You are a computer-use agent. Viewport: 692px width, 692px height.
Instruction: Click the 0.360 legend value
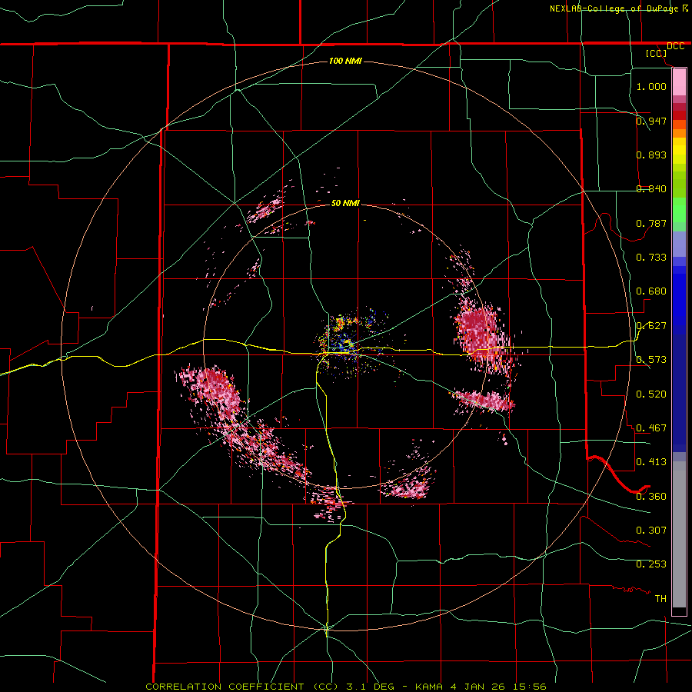651,496
